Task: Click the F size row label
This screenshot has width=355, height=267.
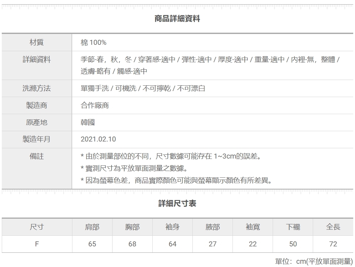Action: pyautogui.click(x=37, y=244)
